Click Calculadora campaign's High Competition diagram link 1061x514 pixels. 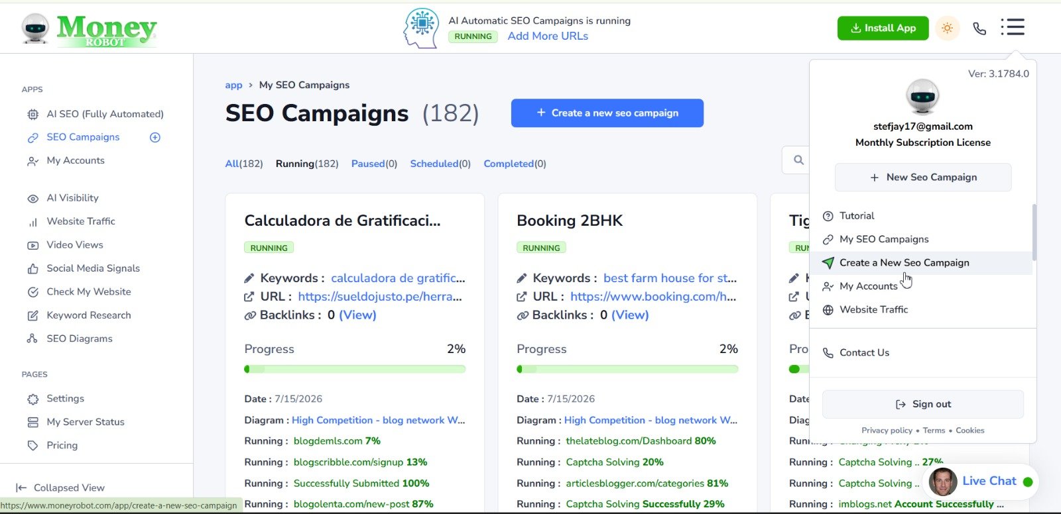379,420
